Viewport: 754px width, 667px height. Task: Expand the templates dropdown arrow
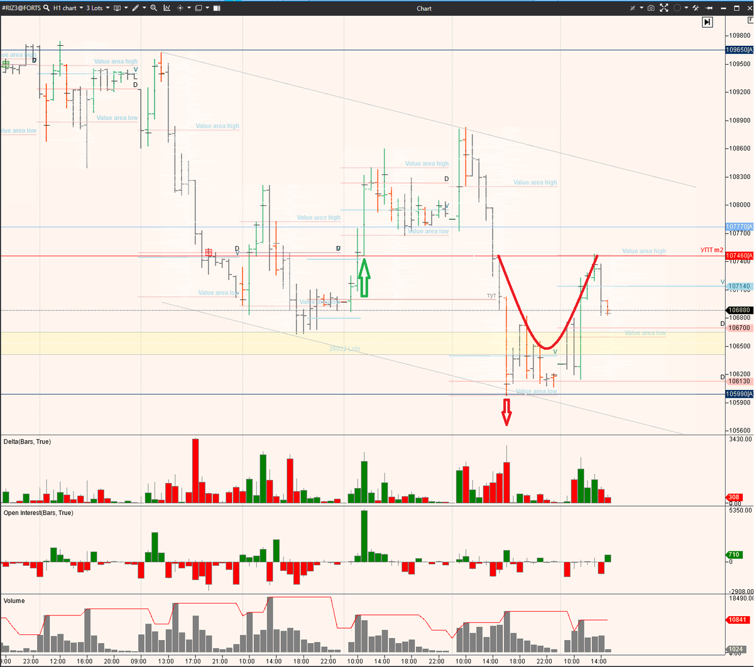point(207,8)
